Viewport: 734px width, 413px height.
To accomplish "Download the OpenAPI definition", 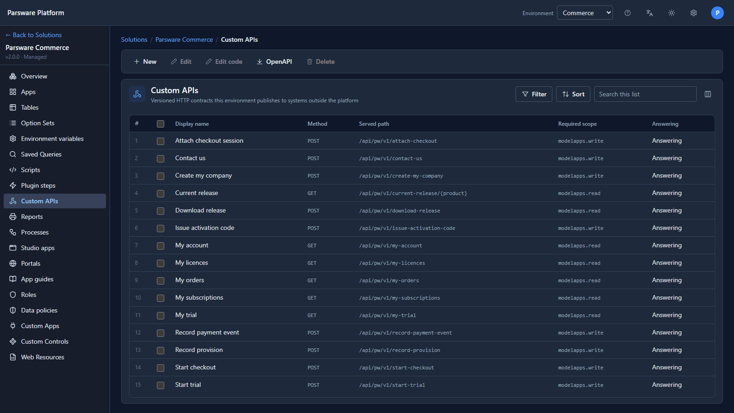I will click(x=274, y=61).
